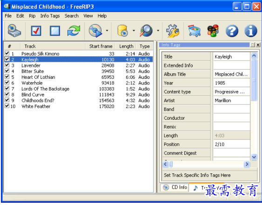The image size is (262, 205).
Task: Edit the Year field value 1985
Action: pos(232,83)
